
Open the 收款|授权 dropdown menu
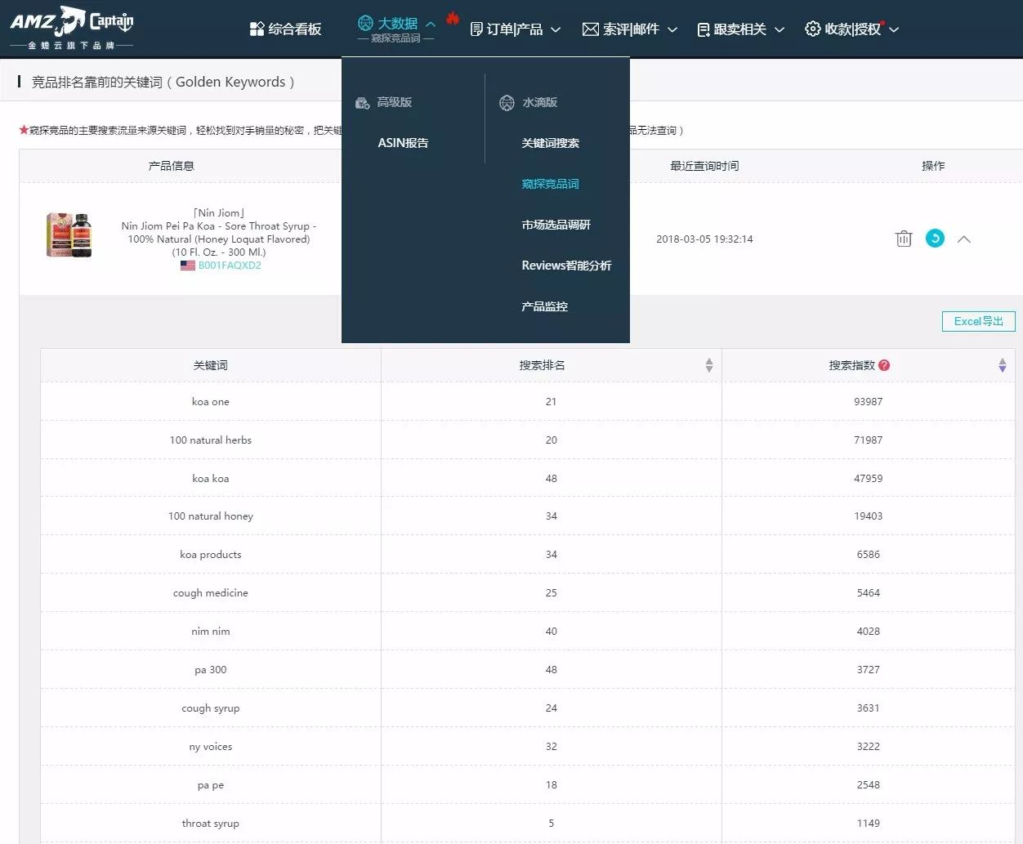pyautogui.click(x=852, y=29)
